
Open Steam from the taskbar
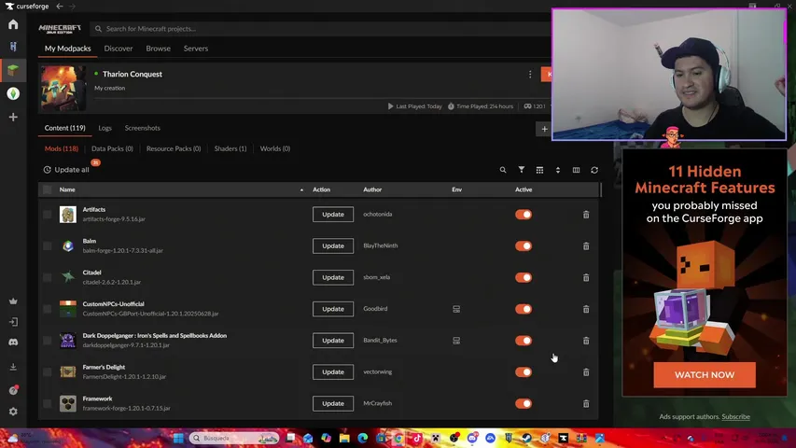[x=526, y=438]
